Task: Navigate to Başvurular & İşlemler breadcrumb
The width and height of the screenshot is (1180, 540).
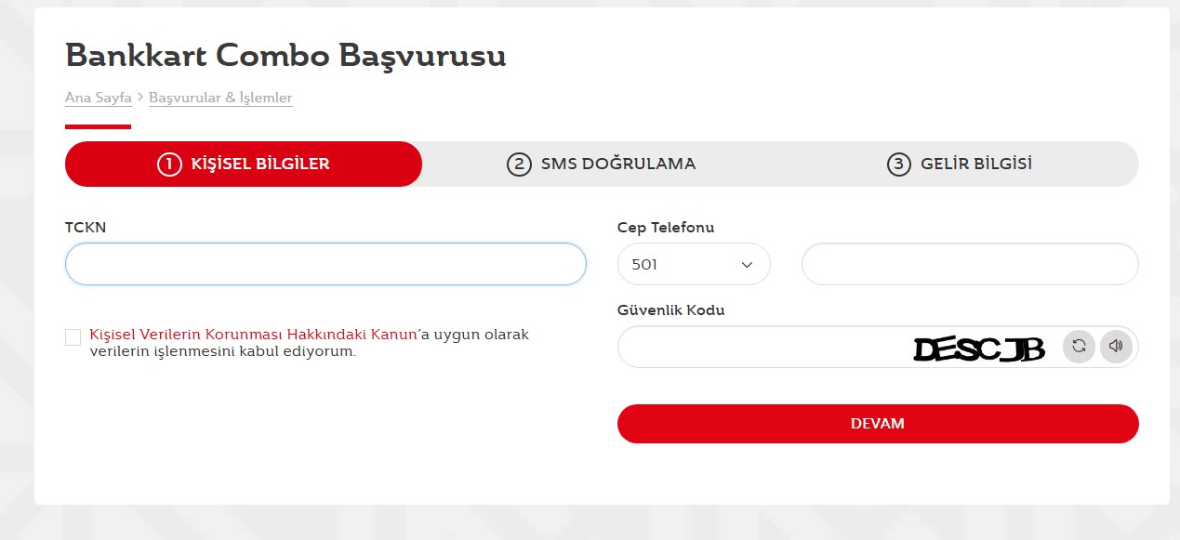Action: pos(220,98)
